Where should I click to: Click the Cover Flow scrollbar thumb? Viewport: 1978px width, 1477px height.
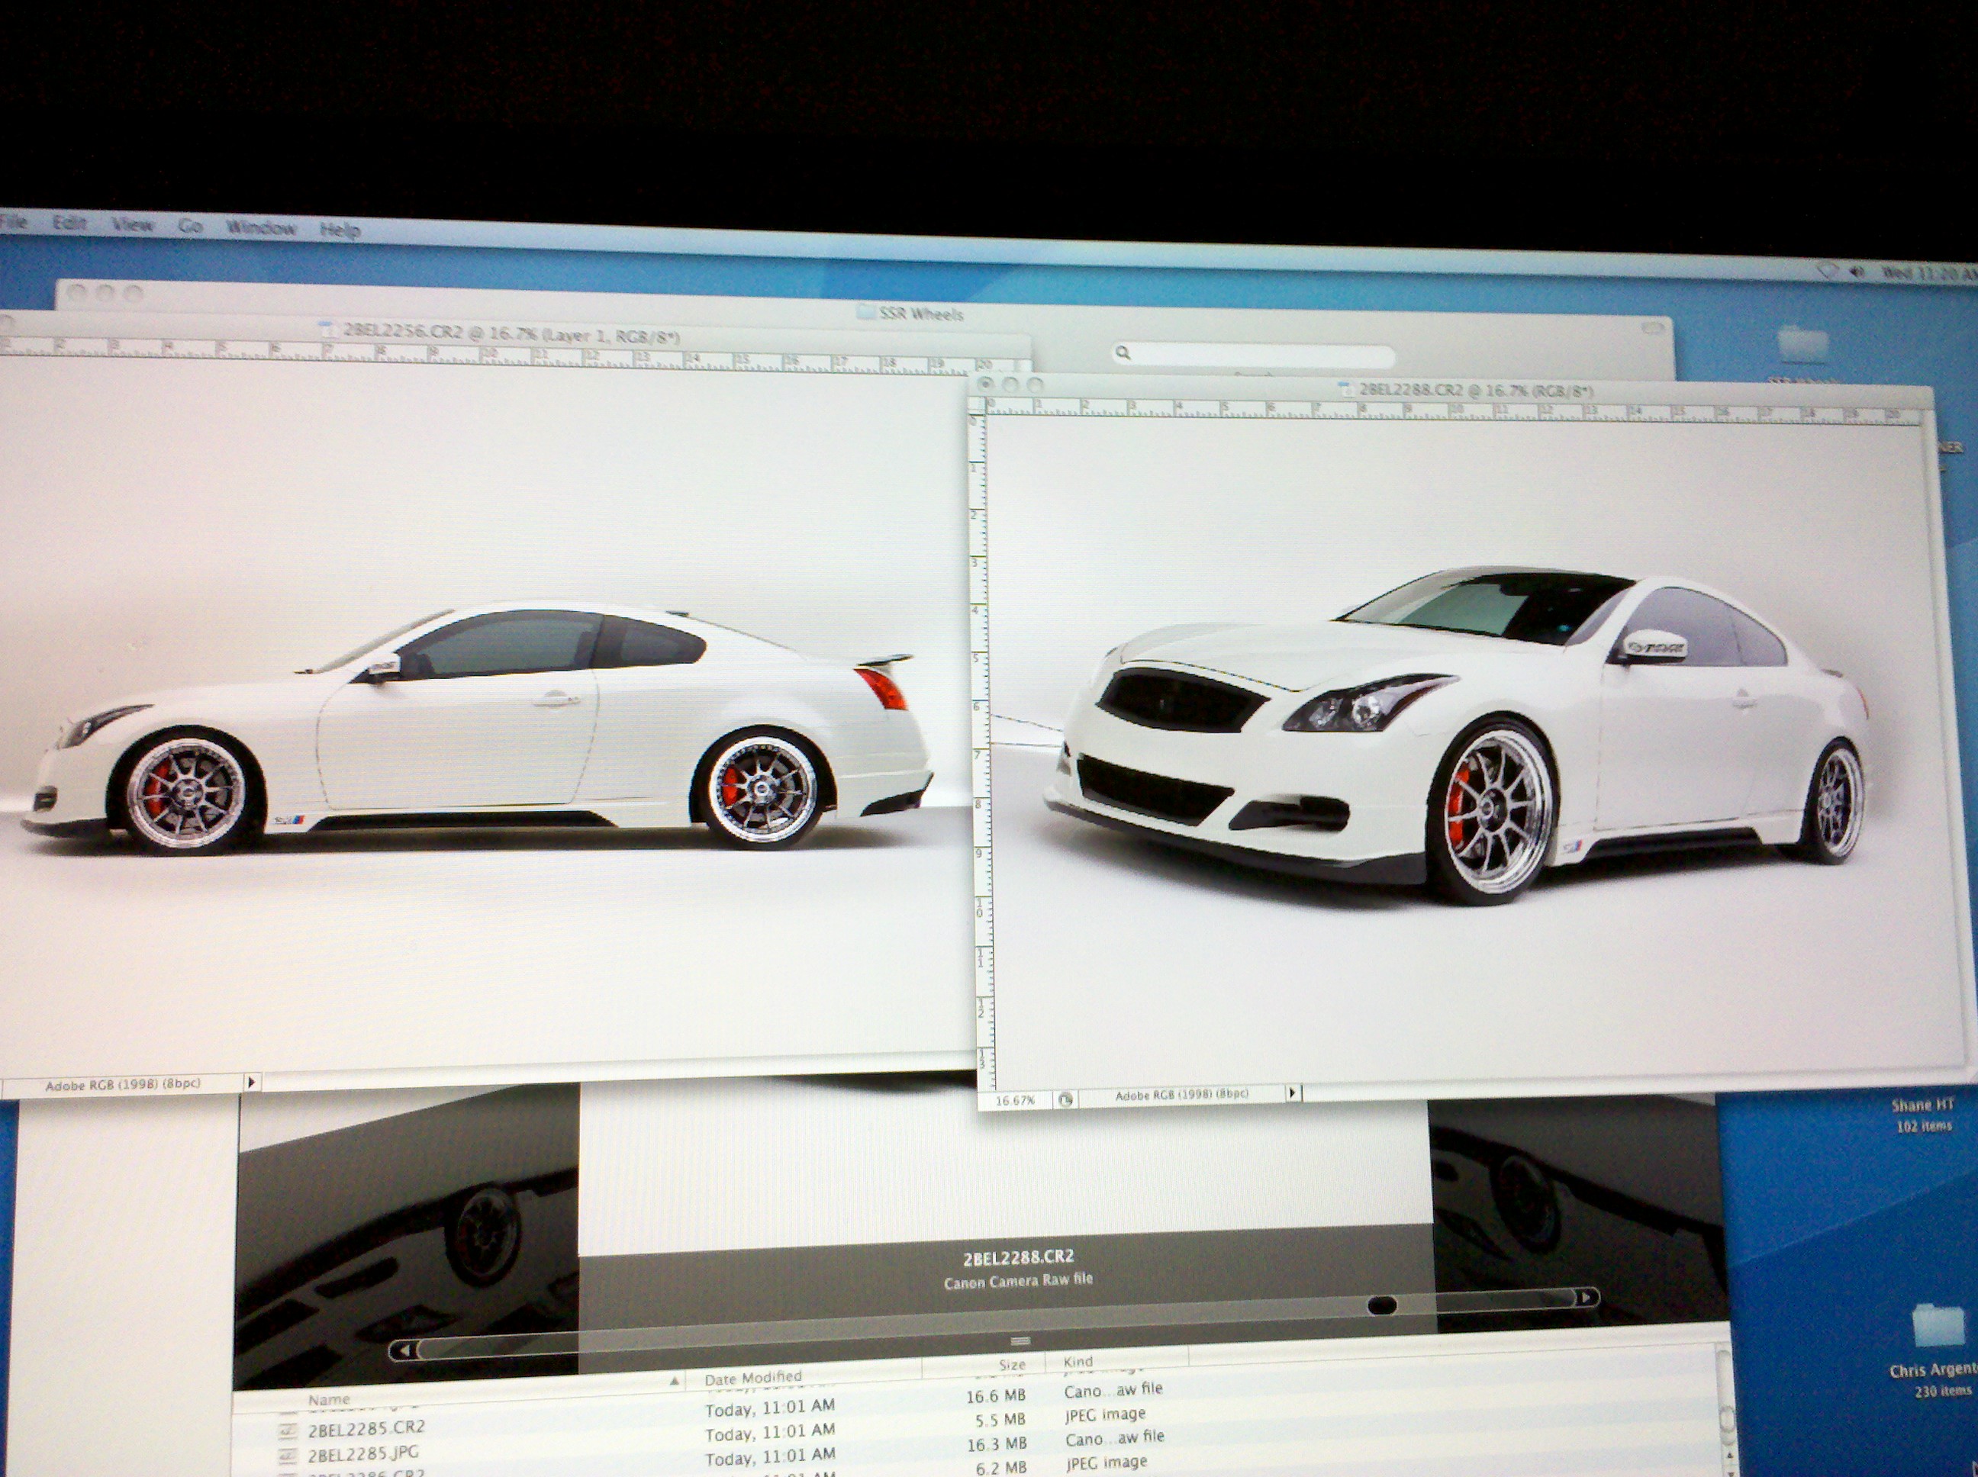[x=1381, y=1306]
